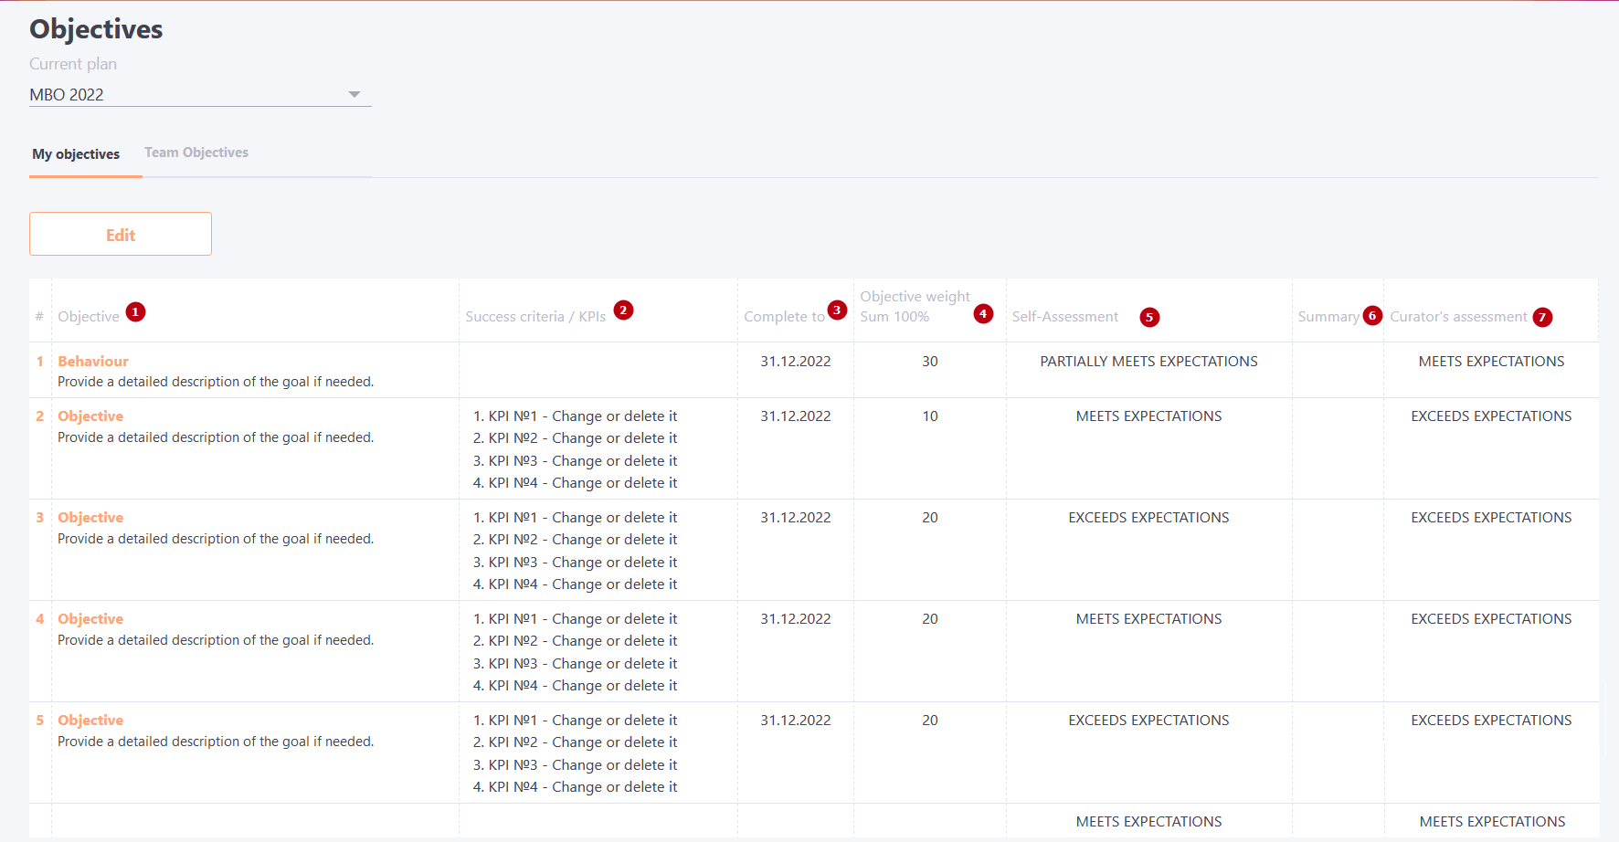This screenshot has width=1619, height=842.
Task: Click KPI №4 line in row 5
Action: point(576,787)
